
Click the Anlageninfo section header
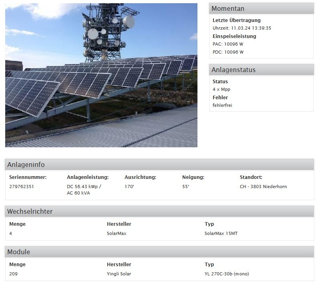(x=26, y=165)
